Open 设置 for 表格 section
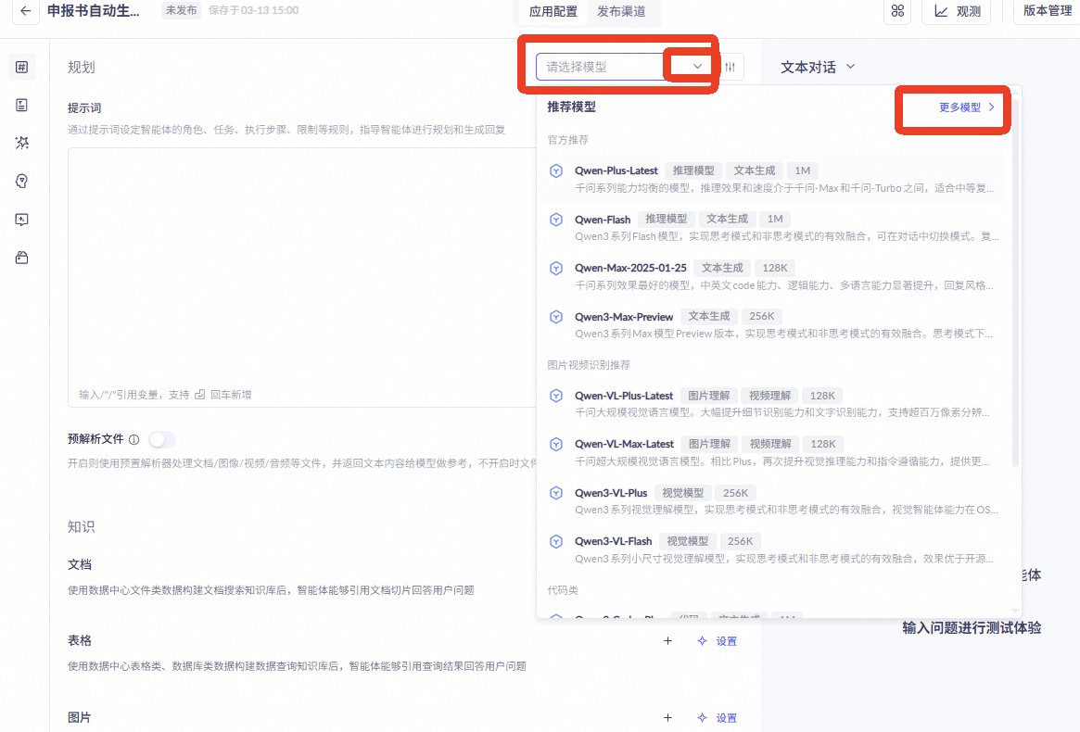Screen dimensions: 1080x732 (717, 641)
